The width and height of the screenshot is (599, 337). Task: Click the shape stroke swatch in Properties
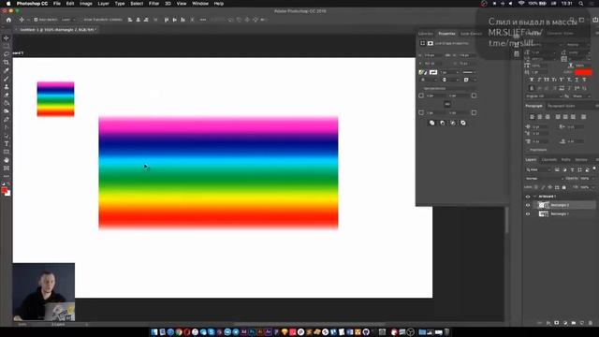[433, 72]
